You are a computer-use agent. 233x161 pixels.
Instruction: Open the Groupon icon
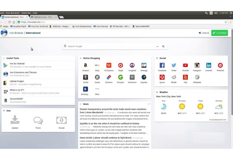pyautogui.click(x=120, y=77)
